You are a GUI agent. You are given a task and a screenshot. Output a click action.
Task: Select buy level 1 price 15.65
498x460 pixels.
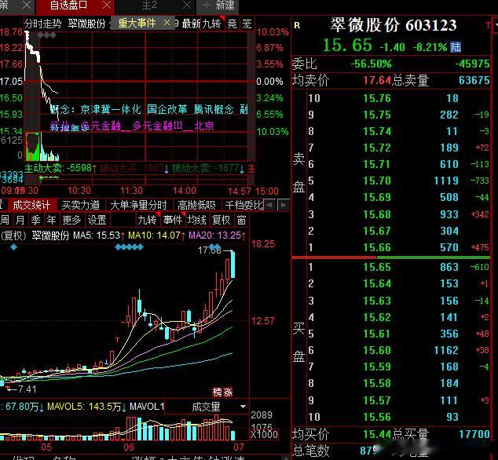click(377, 268)
